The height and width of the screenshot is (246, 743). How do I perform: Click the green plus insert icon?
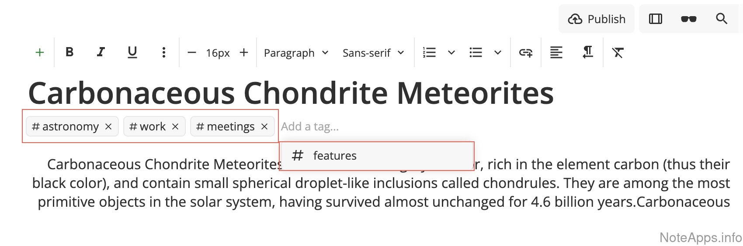40,53
